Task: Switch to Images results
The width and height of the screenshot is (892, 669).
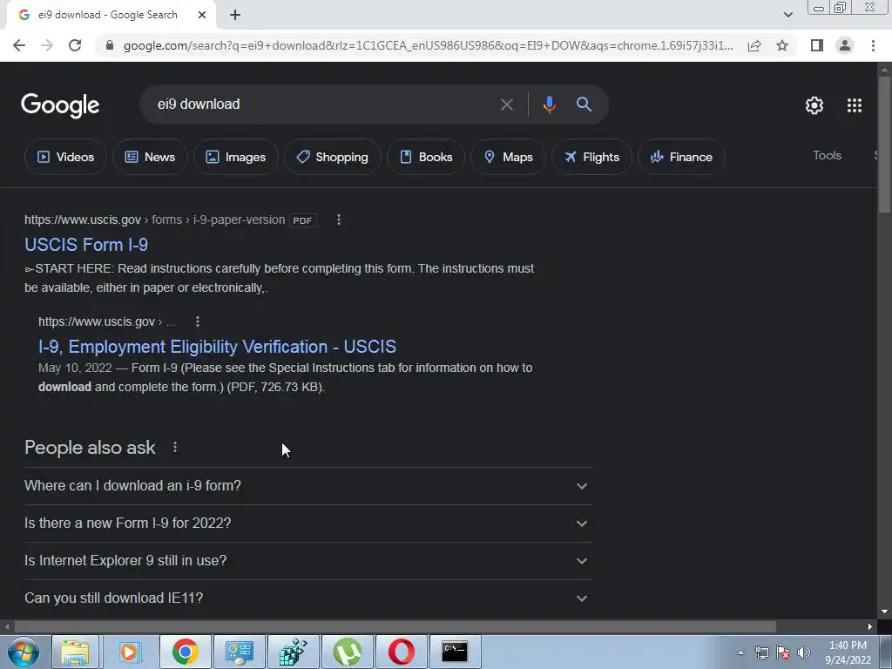Action: pyautogui.click(x=235, y=157)
